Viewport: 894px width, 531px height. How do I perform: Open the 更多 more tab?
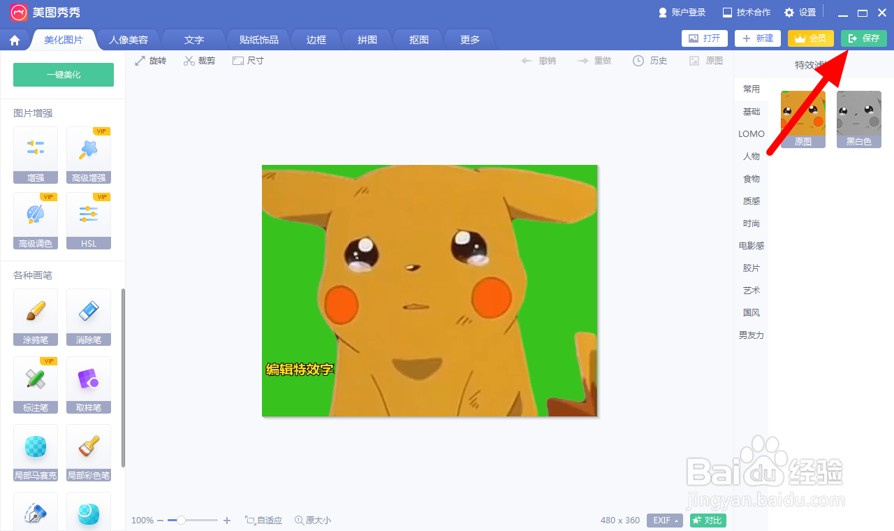[470, 40]
